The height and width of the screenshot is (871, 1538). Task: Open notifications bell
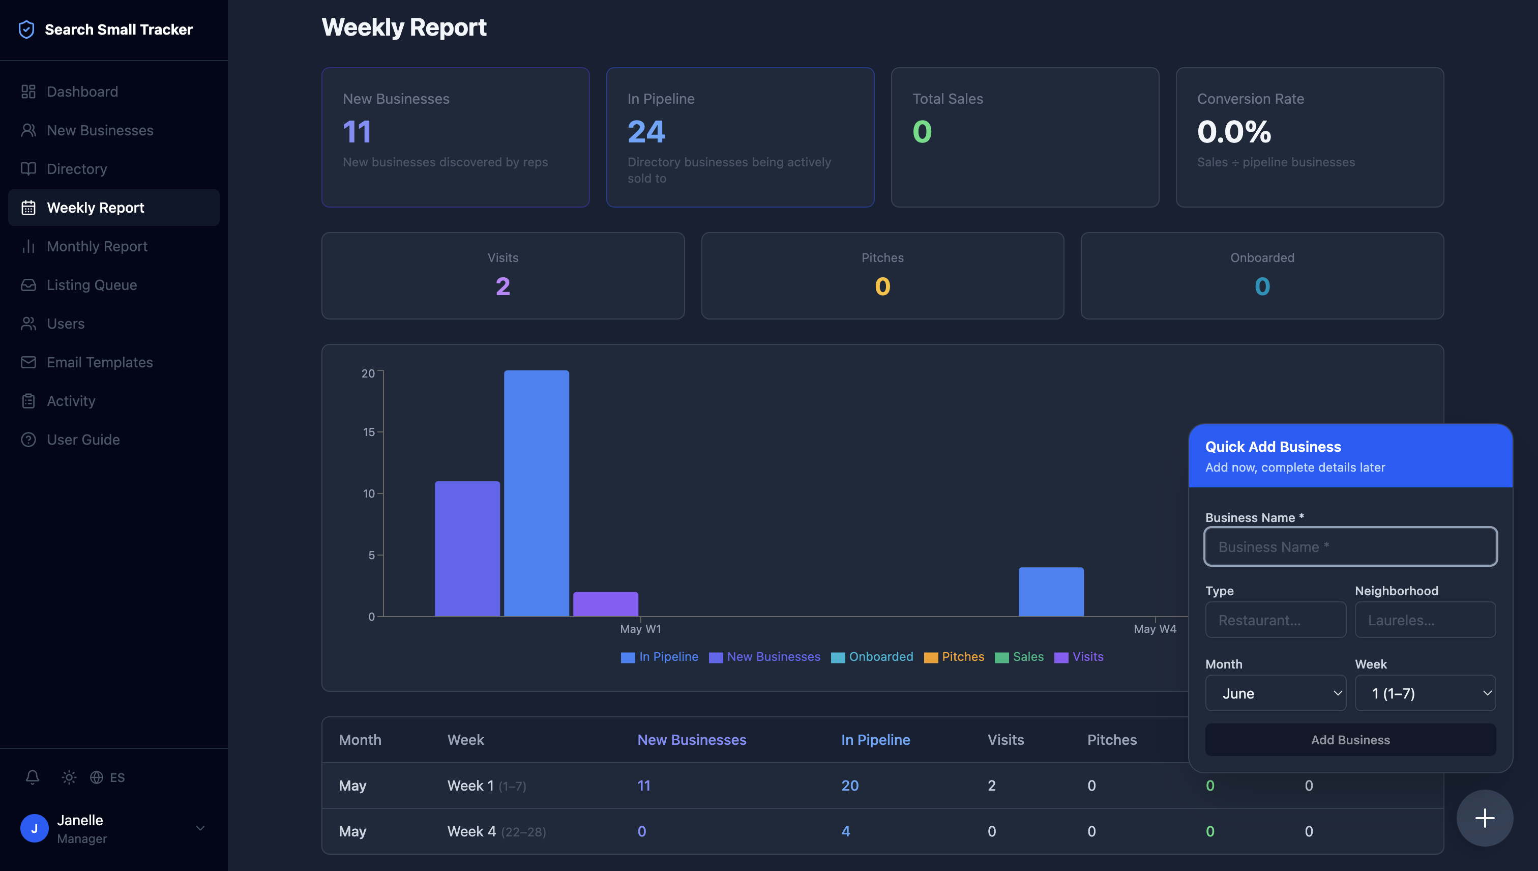point(32,777)
